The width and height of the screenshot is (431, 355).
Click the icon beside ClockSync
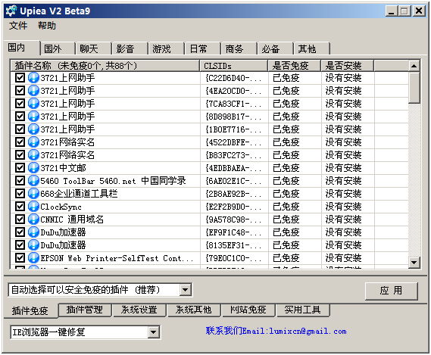[33, 207]
